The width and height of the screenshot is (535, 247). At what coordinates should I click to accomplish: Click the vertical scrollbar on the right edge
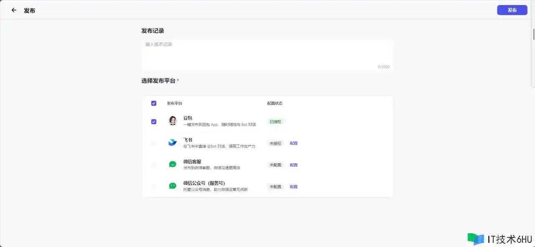[x=533, y=34]
